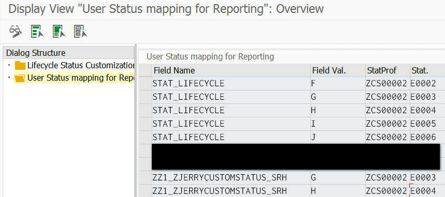Select Lifecycle Status Customization tree item

click(81, 66)
